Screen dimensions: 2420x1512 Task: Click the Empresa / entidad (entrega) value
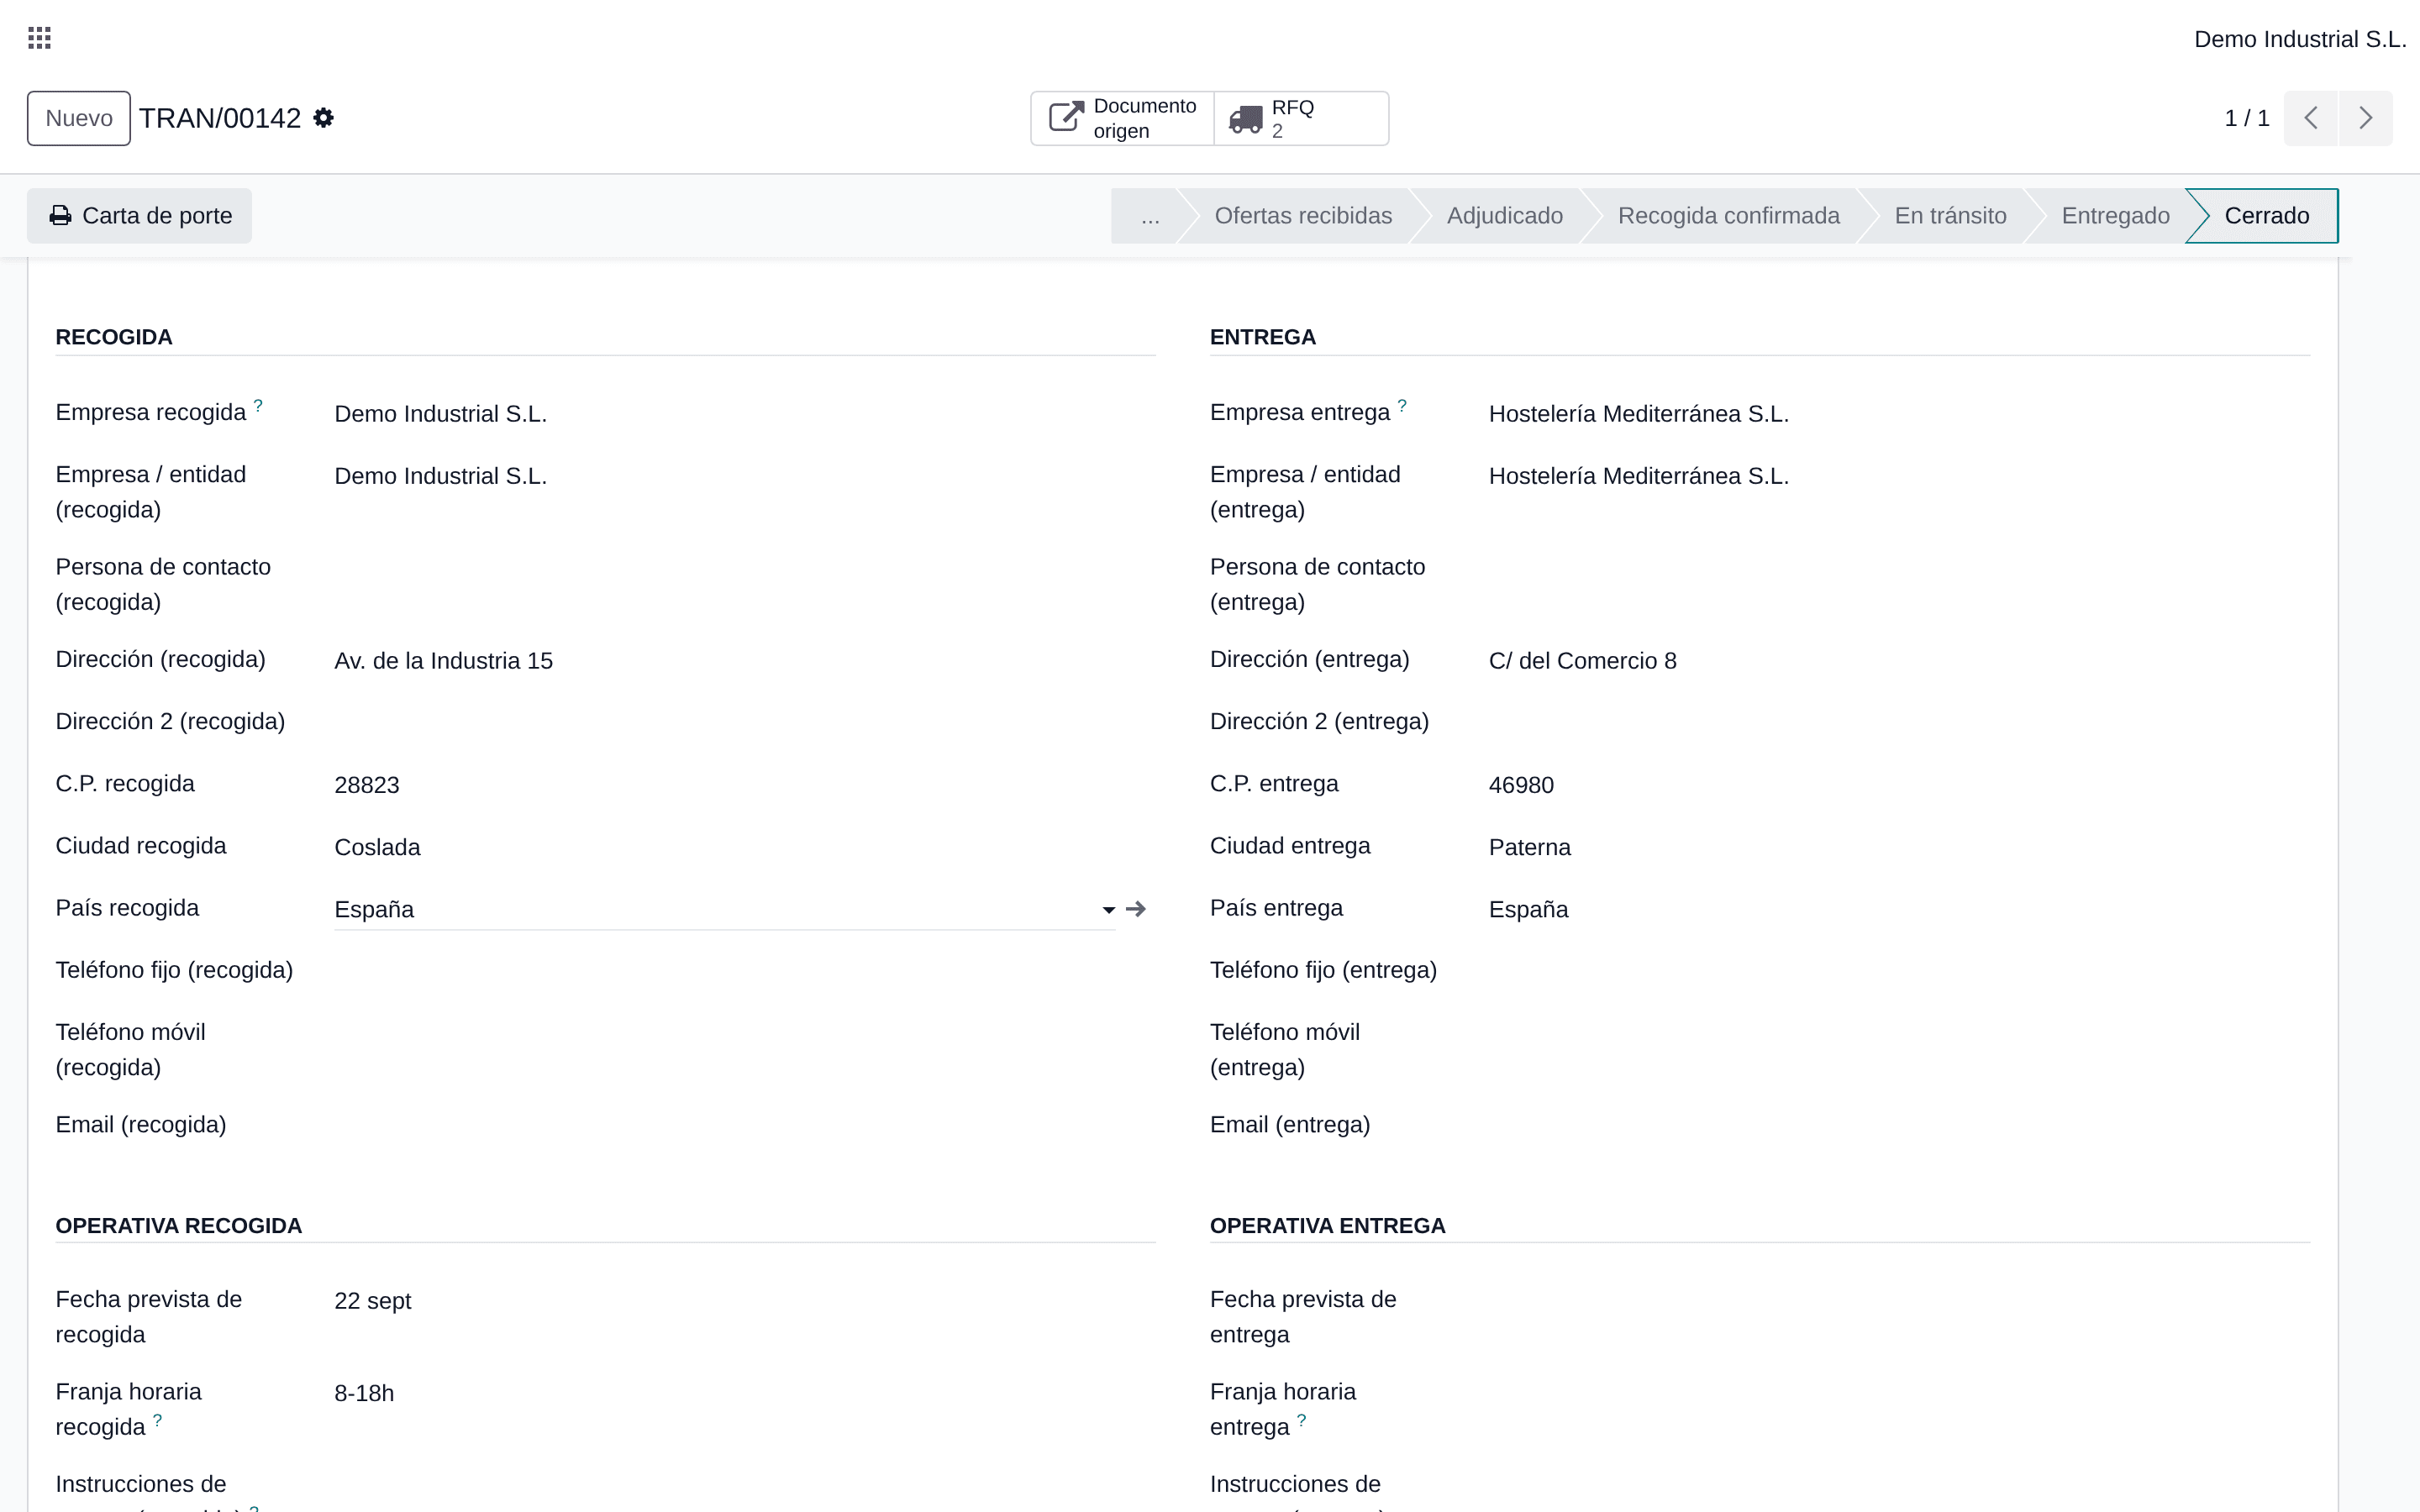point(1638,476)
